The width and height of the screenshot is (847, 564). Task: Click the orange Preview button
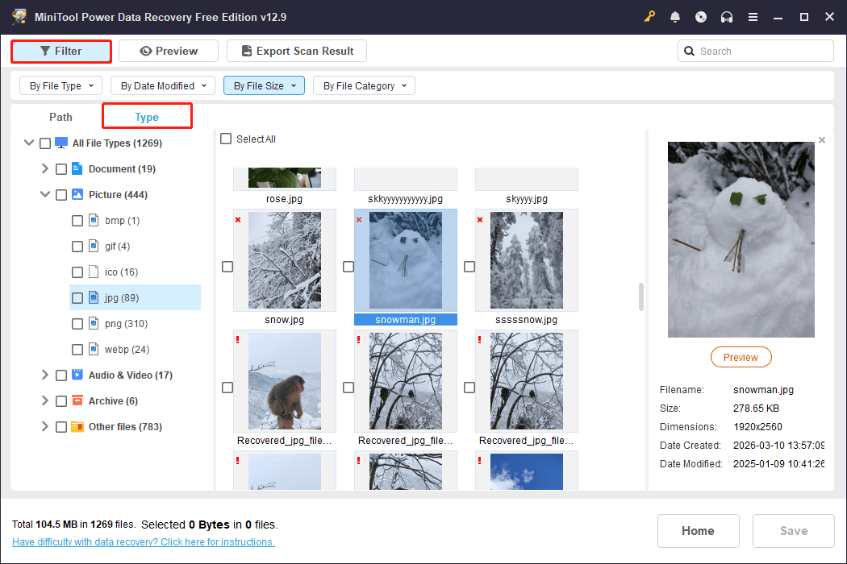coord(741,357)
